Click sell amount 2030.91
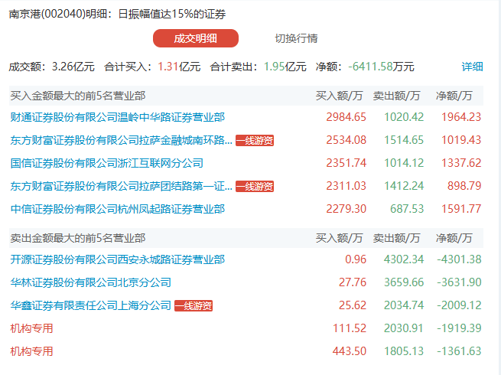 [x=404, y=328]
